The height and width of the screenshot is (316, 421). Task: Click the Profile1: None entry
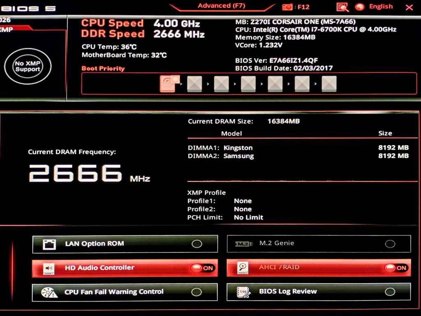220,201
